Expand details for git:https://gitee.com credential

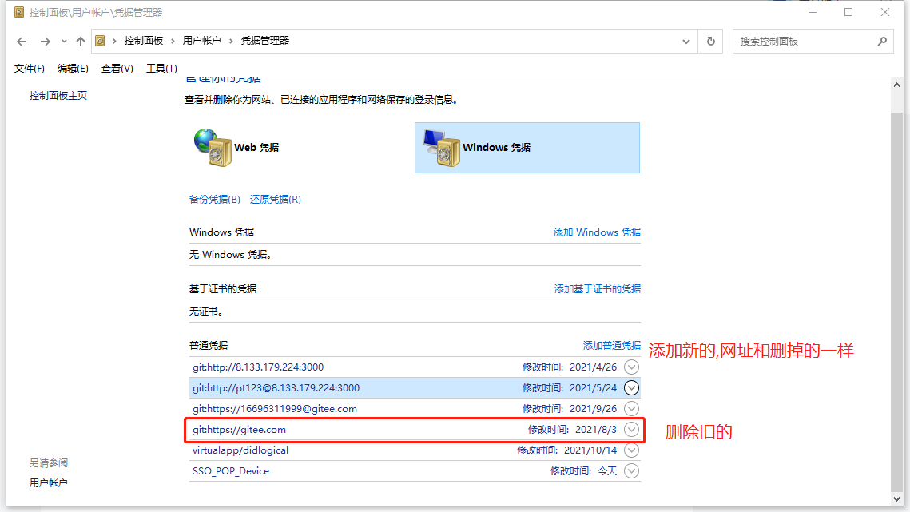pos(631,429)
